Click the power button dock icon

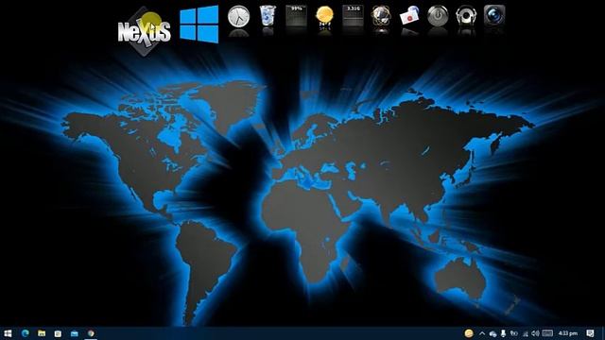pos(438,16)
